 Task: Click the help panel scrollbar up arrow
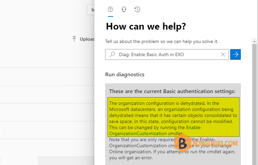[254, 41]
